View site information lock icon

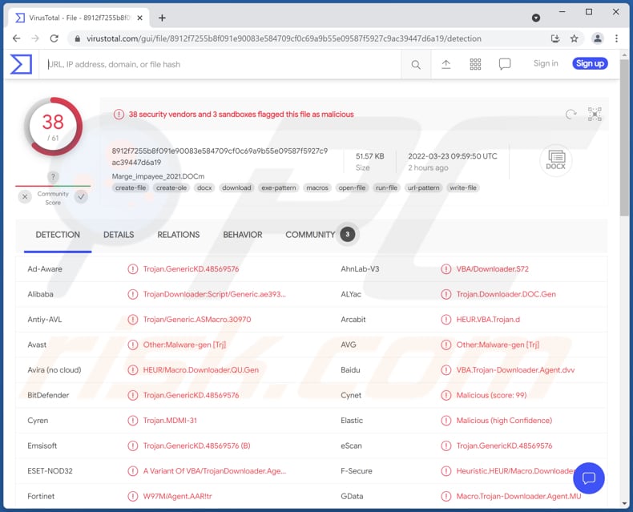click(x=78, y=38)
